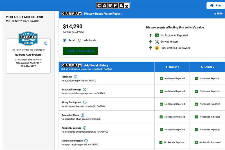Image resolution: width=225 pixels, height=150 pixels.
Task: Click the Manufacturer Recall info icon
Action: pyautogui.click(x=86, y=141)
